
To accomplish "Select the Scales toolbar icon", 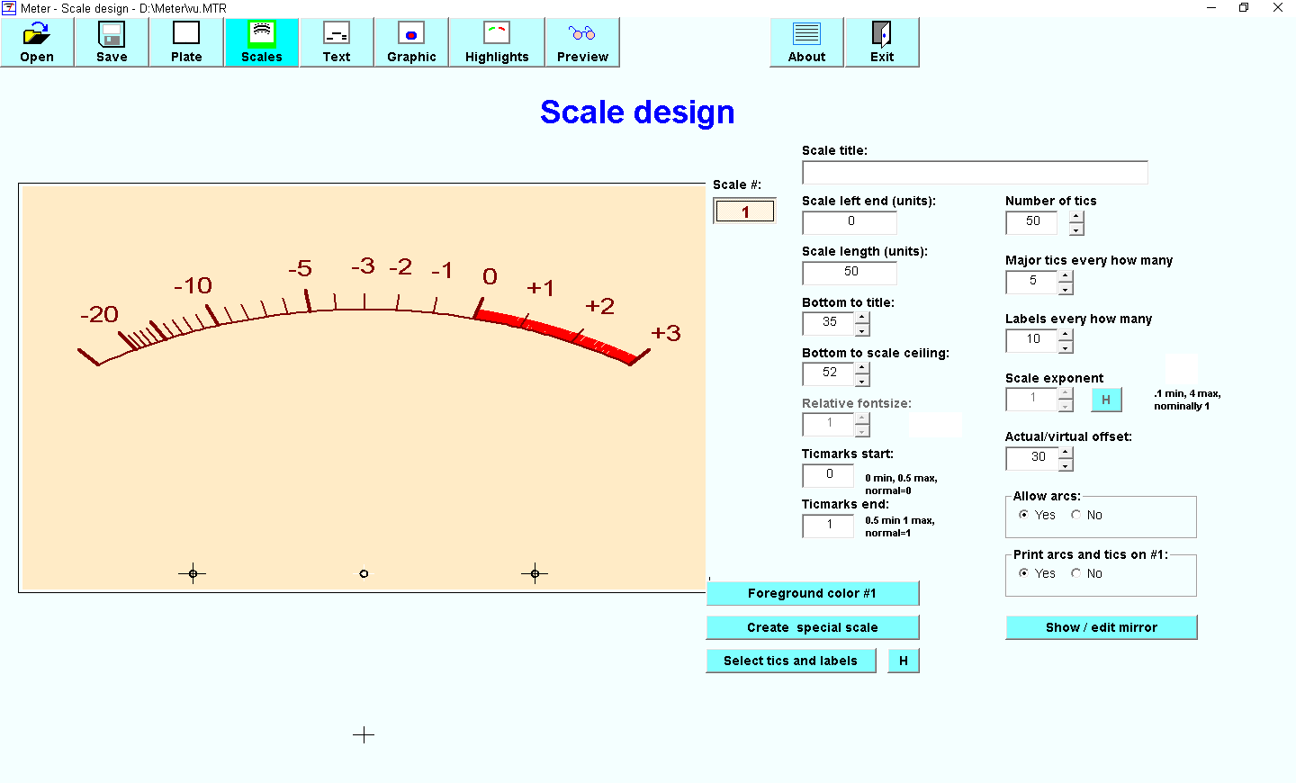I will (262, 42).
